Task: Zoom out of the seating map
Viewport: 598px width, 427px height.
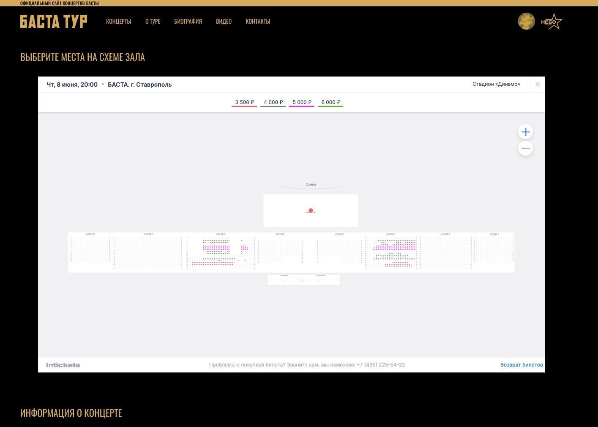Action: click(x=525, y=148)
